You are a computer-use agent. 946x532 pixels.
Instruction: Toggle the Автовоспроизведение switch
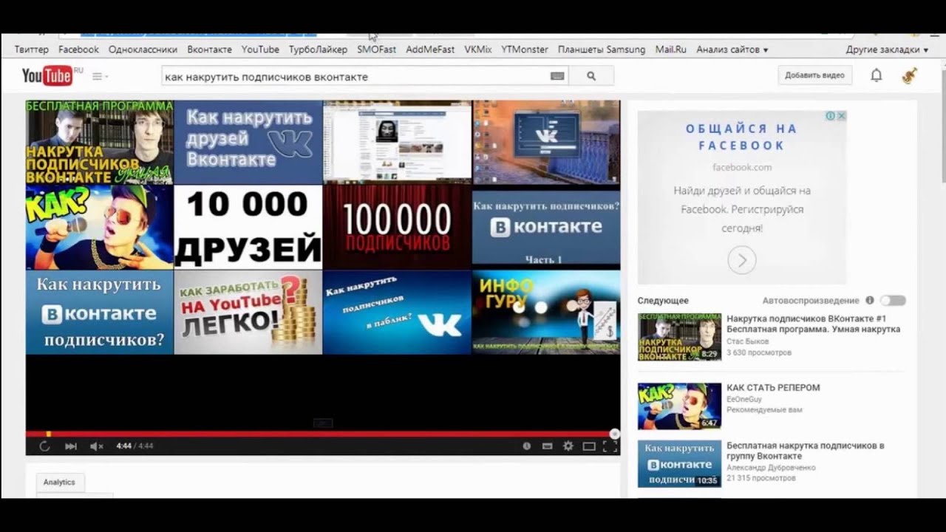tap(893, 301)
